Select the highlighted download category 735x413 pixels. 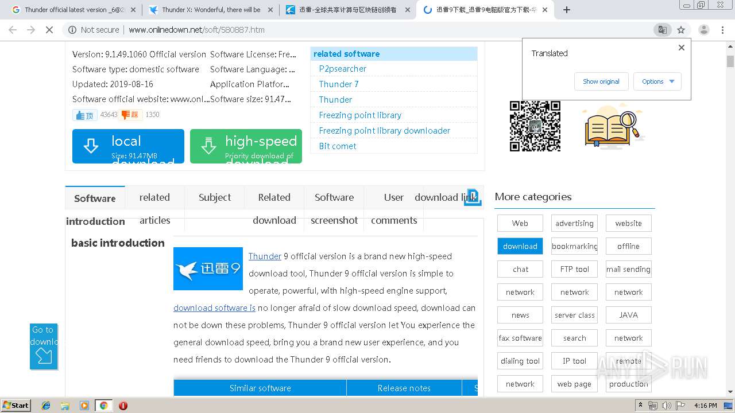(x=520, y=246)
